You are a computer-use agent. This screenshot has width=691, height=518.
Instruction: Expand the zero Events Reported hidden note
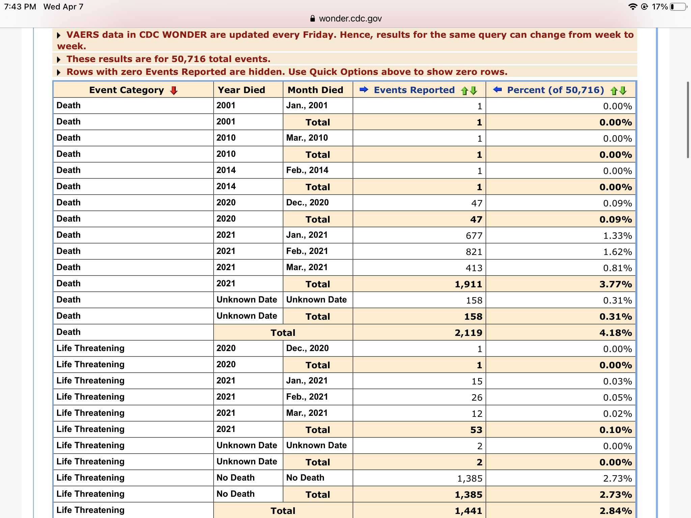pyautogui.click(x=59, y=73)
